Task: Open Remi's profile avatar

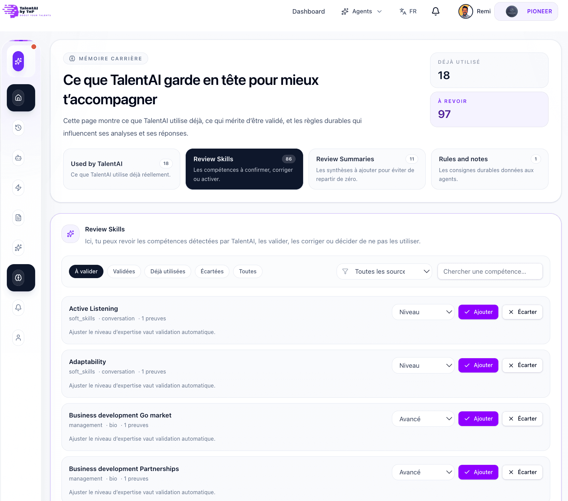Action: pyautogui.click(x=466, y=11)
